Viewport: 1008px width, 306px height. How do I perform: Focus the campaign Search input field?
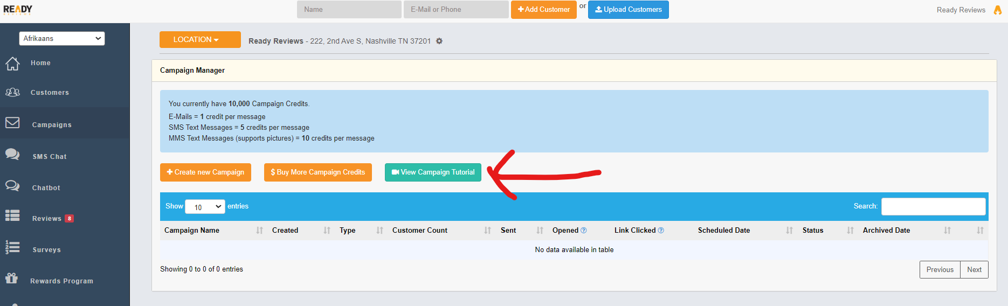933,207
